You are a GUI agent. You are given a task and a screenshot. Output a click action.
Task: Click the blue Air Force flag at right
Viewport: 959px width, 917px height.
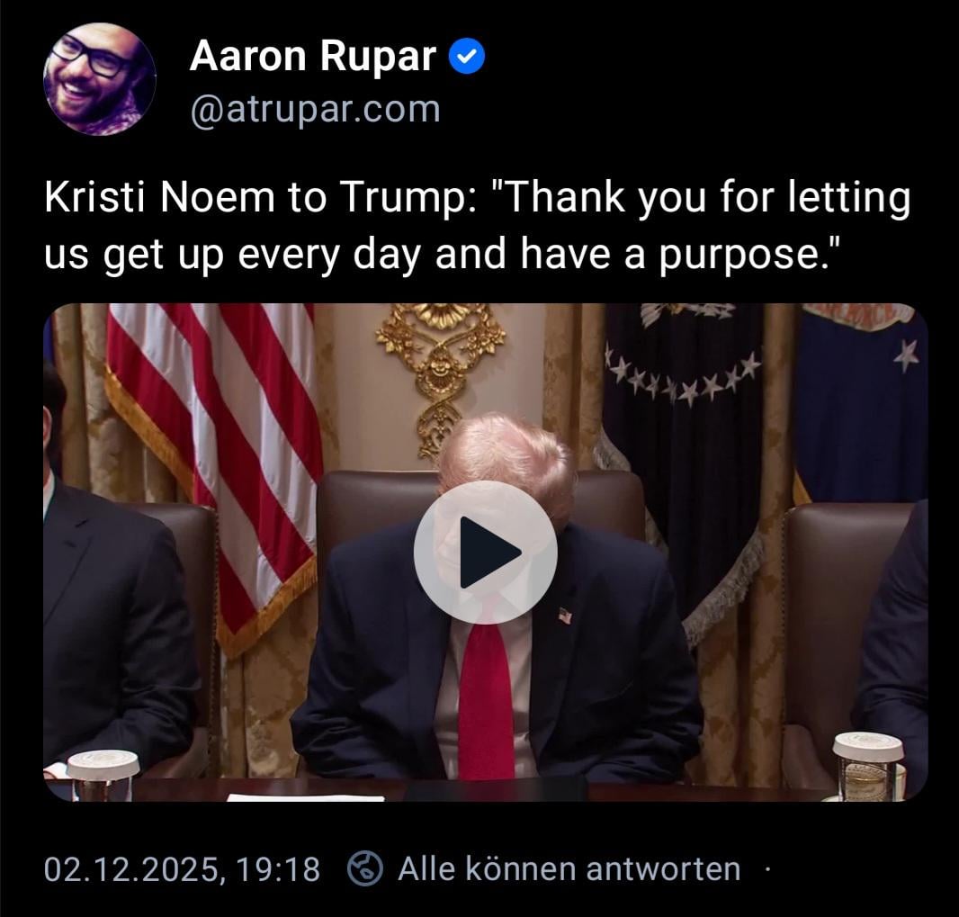point(861,404)
